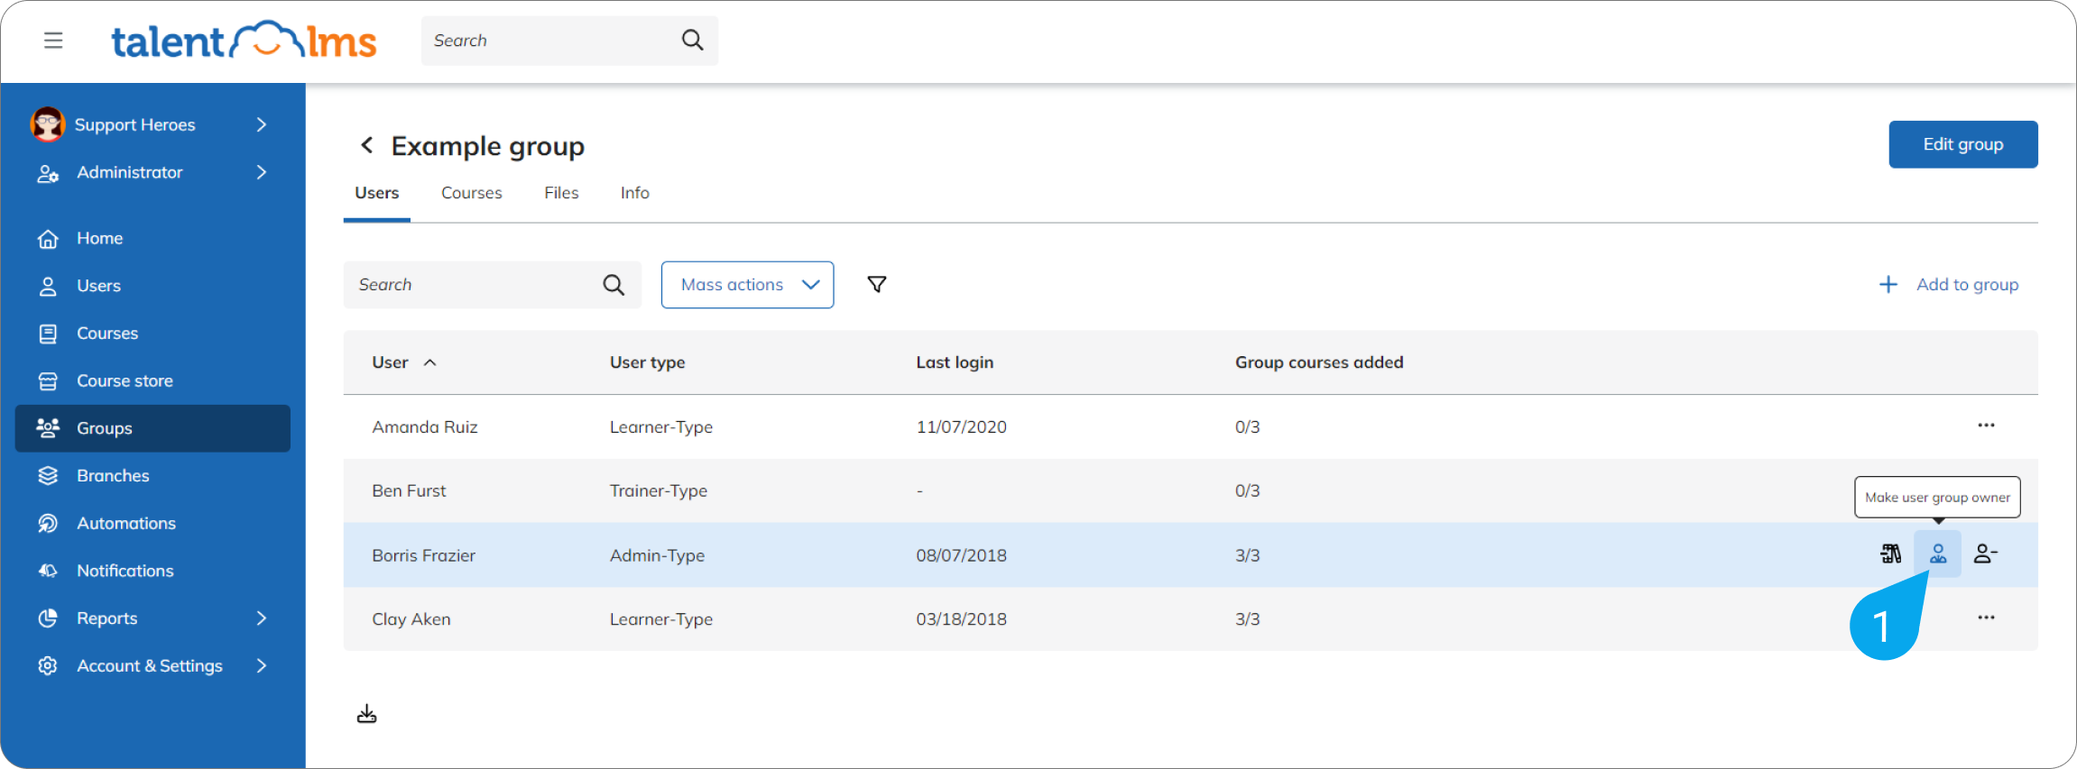Click the Account & Settings gear icon
This screenshot has width=2077, height=769.
pos(48,666)
